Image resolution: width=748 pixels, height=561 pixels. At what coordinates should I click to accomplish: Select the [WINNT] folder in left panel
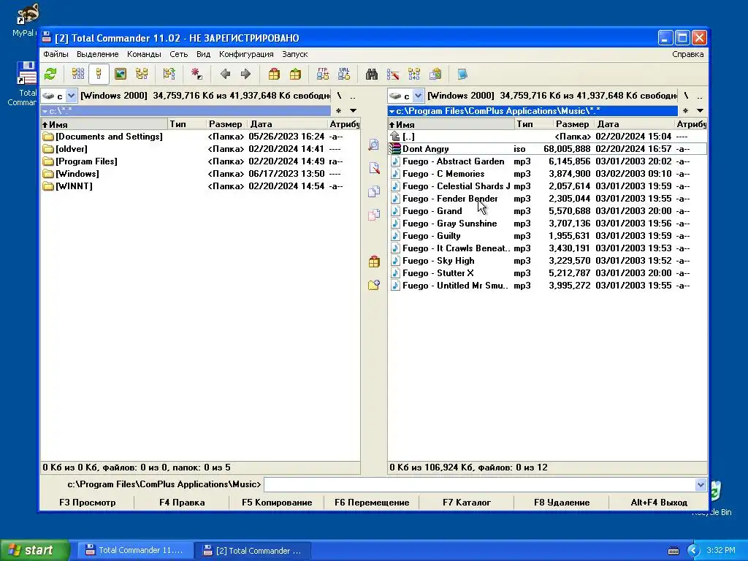tap(200, 186)
